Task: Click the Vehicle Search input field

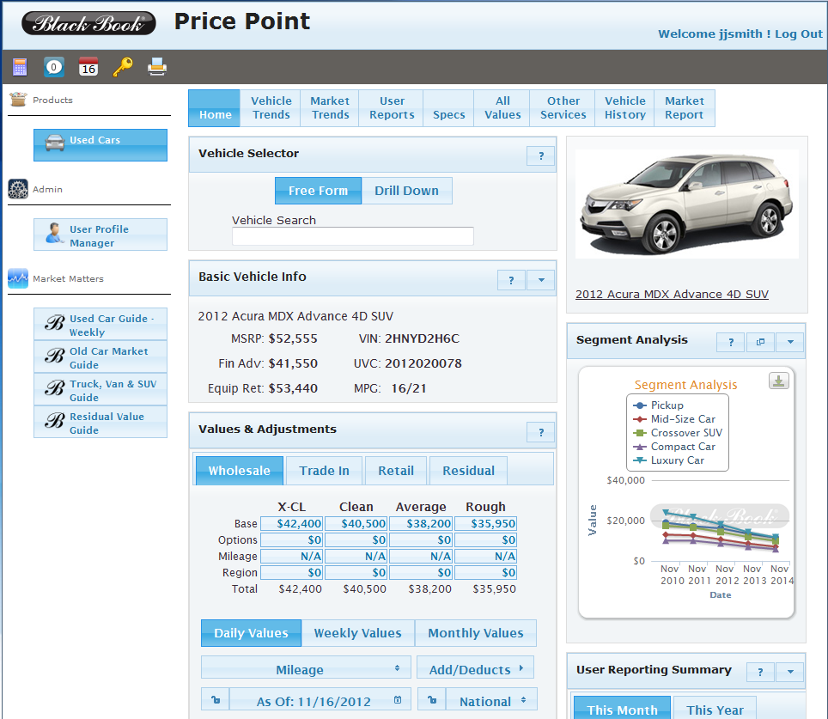Action: 352,236
